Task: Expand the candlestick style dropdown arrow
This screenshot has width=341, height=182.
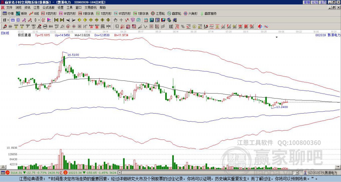Action: click(39, 20)
